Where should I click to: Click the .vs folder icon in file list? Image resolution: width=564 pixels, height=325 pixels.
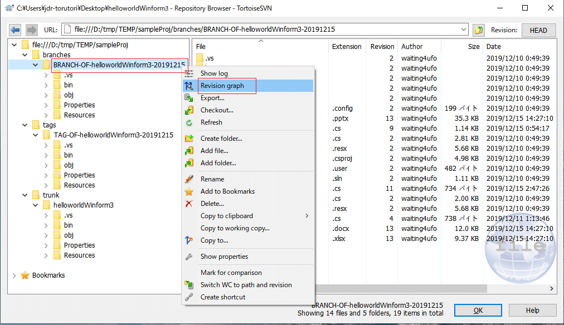pyautogui.click(x=200, y=58)
